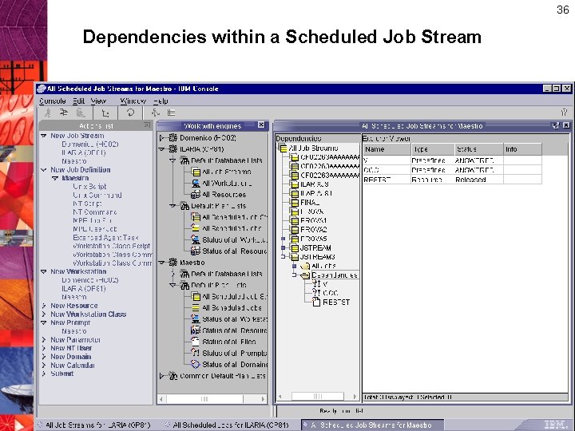The width and height of the screenshot is (575, 431).
Task: Open the Edit menu
Action: tap(78, 101)
